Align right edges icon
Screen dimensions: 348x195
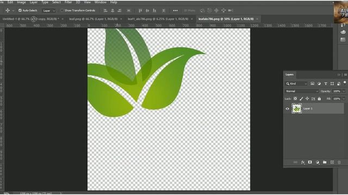tap(120, 10)
